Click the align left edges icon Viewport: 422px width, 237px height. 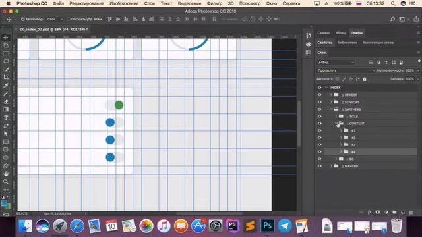135,19
